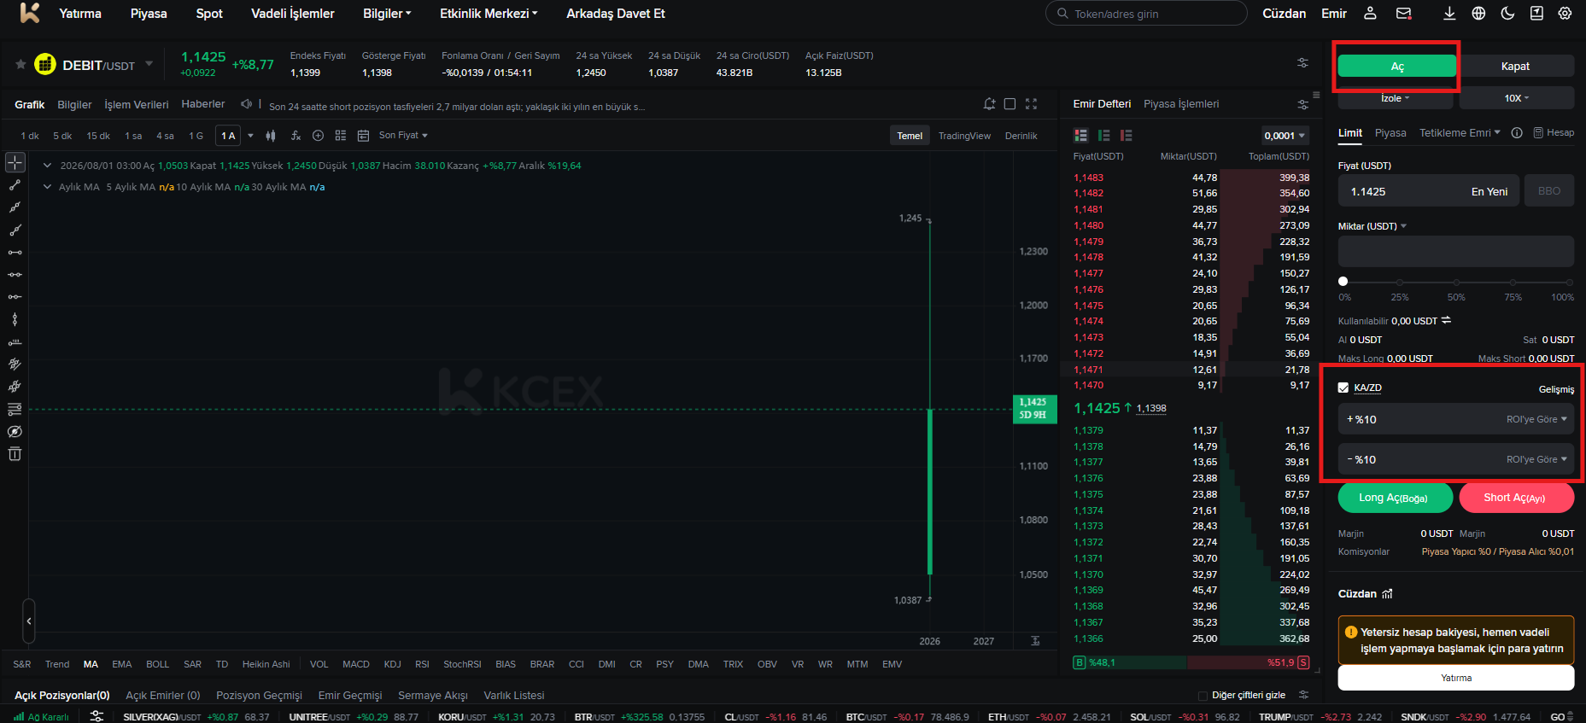The width and height of the screenshot is (1586, 723).
Task: Star DEBIT/USDT as a favorite
Action: click(20, 65)
